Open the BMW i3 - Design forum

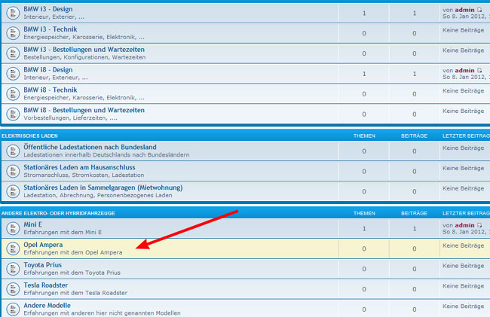pos(48,9)
